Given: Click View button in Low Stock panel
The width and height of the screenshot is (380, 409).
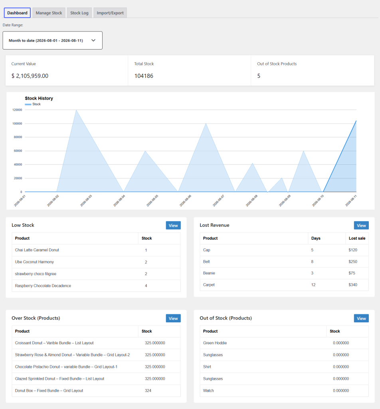Looking at the screenshot, I should 173,225.
